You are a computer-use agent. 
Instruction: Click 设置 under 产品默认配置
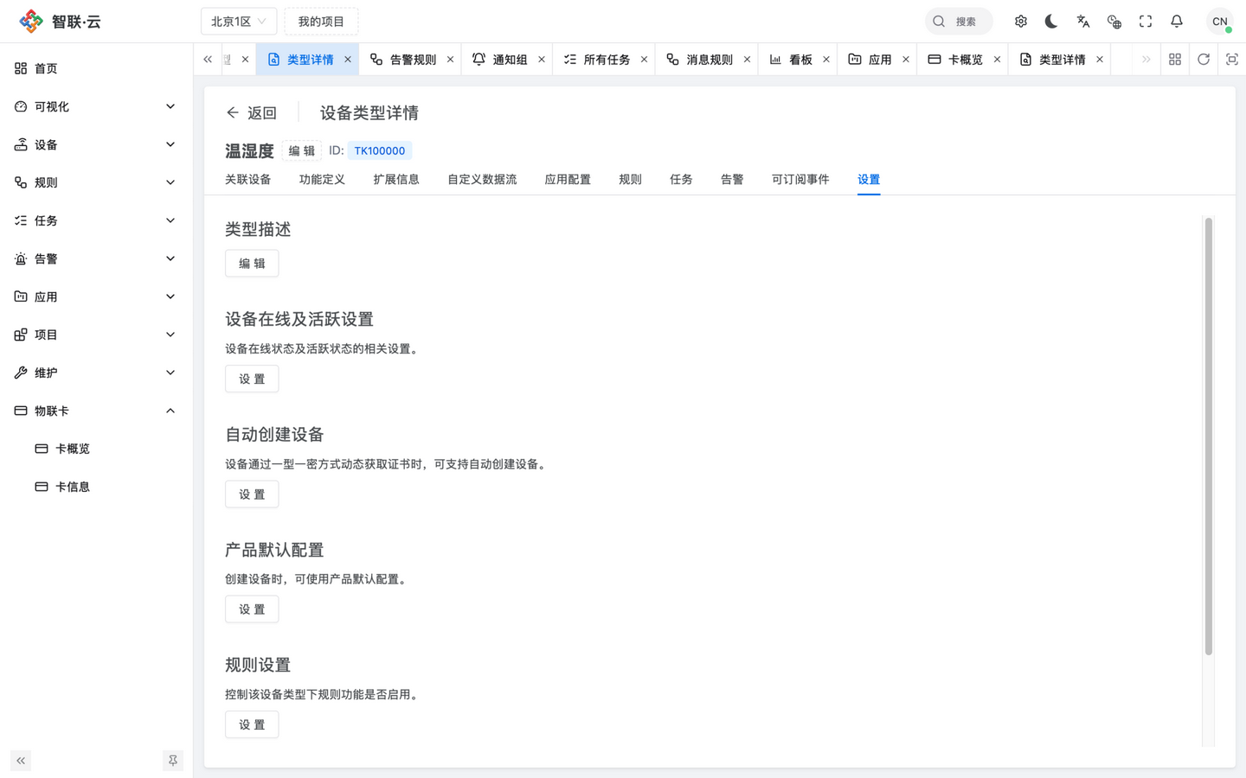coord(252,609)
